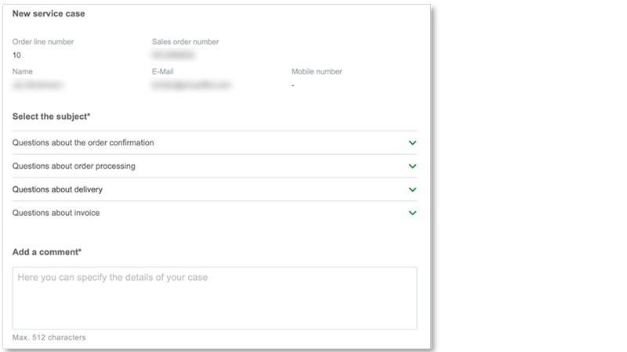Image resolution: width=627 pixels, height=352 pixels.
Task: Select "Questions about invoice" subject text
Action: (x=56, y=213)
